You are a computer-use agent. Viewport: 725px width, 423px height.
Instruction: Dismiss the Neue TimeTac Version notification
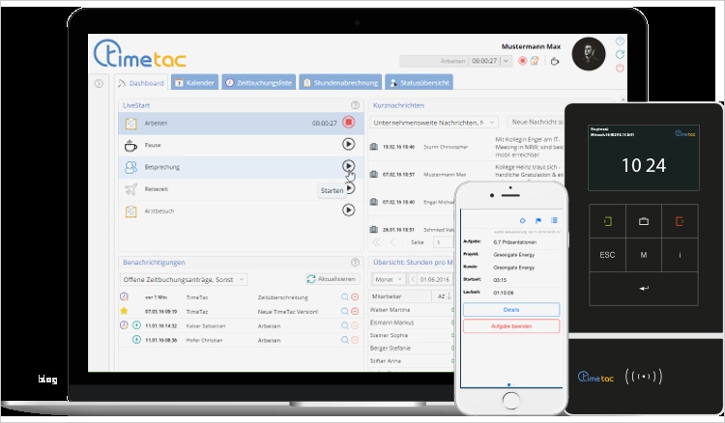355,312
